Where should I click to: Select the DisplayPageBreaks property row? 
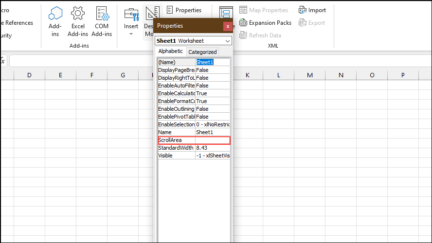coord(194,70)
